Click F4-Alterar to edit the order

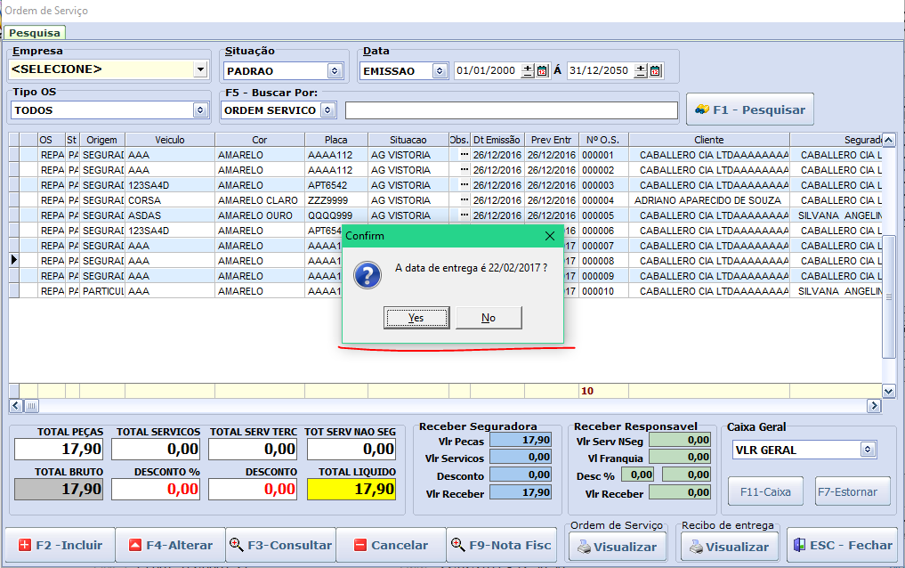click(170, 545)
